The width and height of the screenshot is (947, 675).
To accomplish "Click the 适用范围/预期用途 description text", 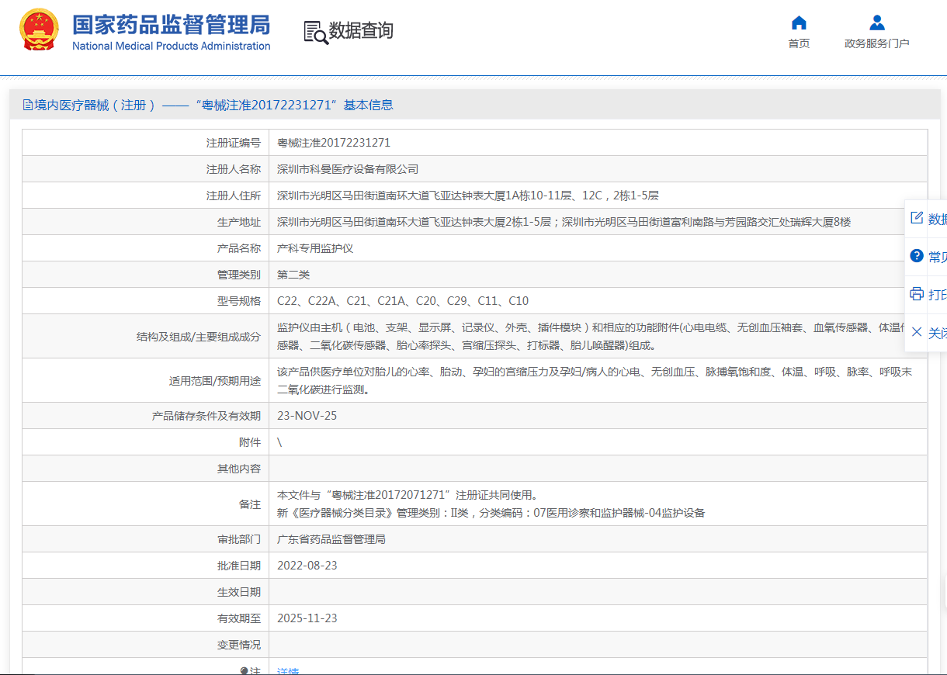I will (x=594, y=380).
